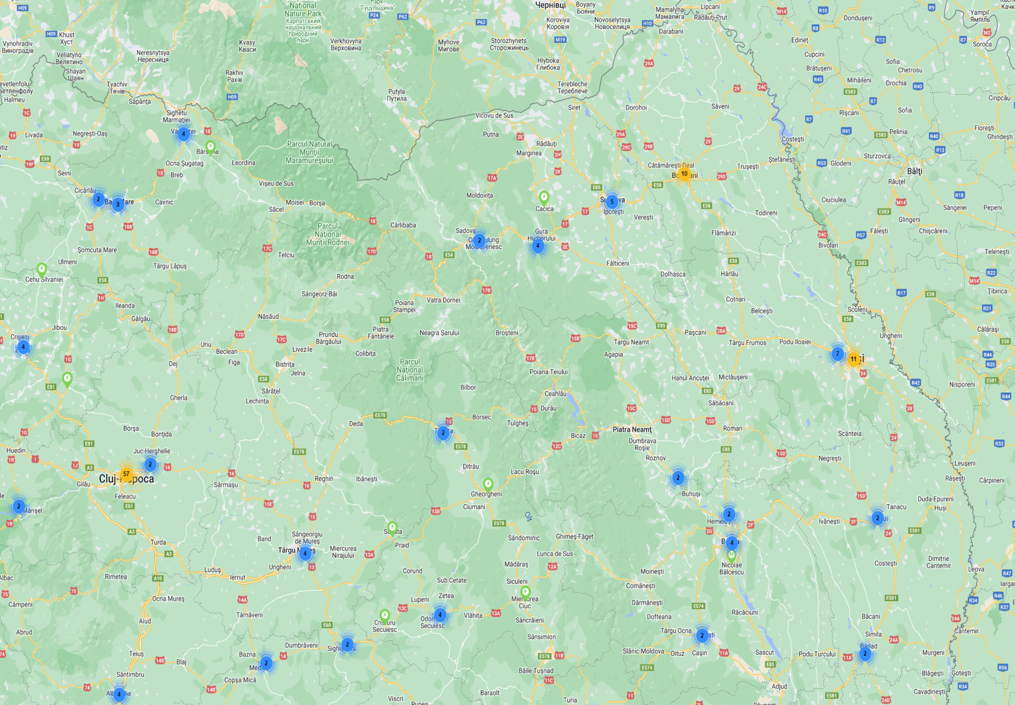Select the green pin above Cristuru Secuiesc
The image size is (1015, 705).
(385, 615)
